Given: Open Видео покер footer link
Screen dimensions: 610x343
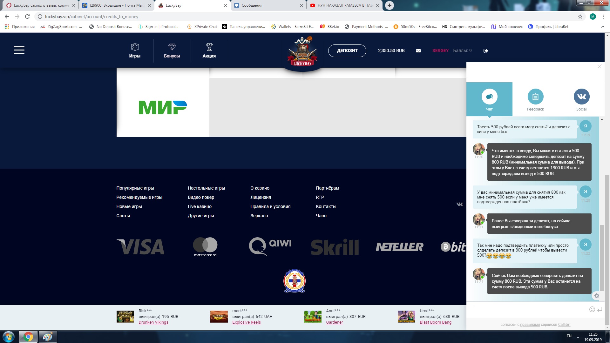Looking at the screenshot, I should click(201, 197).
